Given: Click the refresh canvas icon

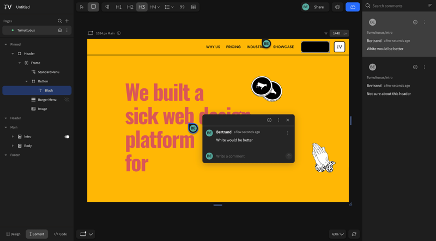Looking at the screenshot, I should [x=354, y=234].
